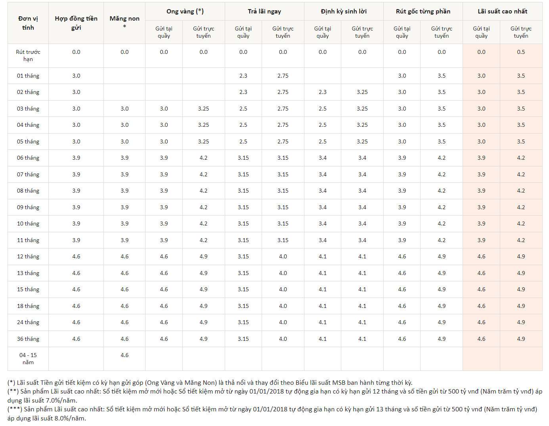Click the "12 tháng" row label
This screenshot has height=426, width=549.
point(28,256)
